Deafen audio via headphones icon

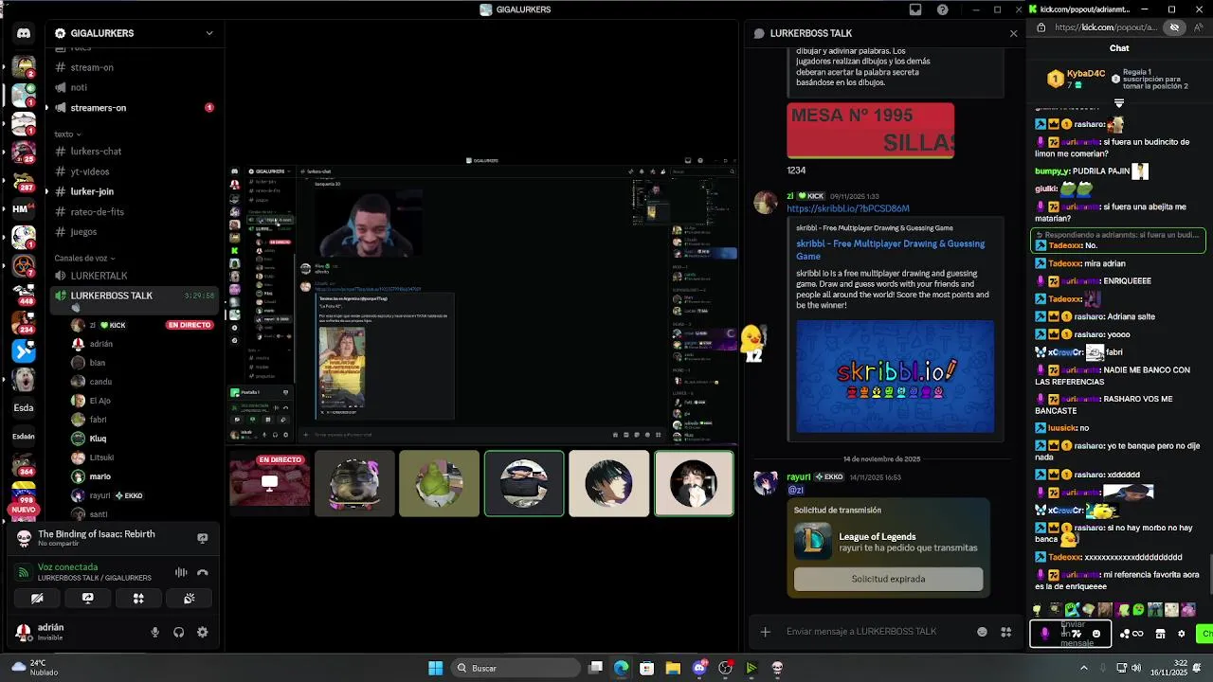point(178,632)
